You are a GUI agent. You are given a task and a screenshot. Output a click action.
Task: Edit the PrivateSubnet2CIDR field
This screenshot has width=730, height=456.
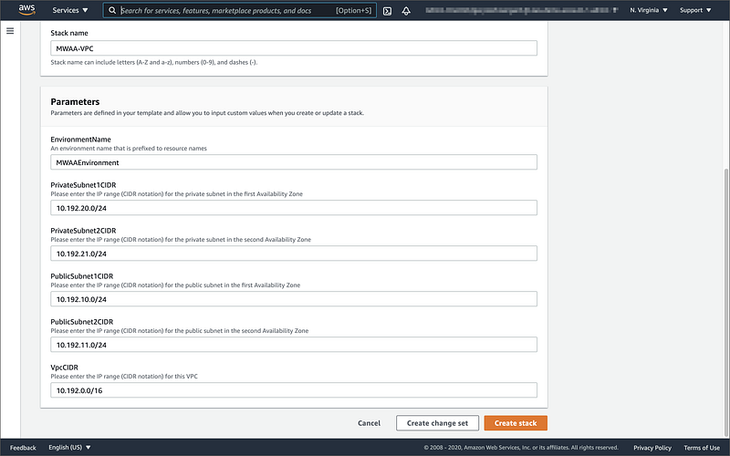[x=294, y=254]
